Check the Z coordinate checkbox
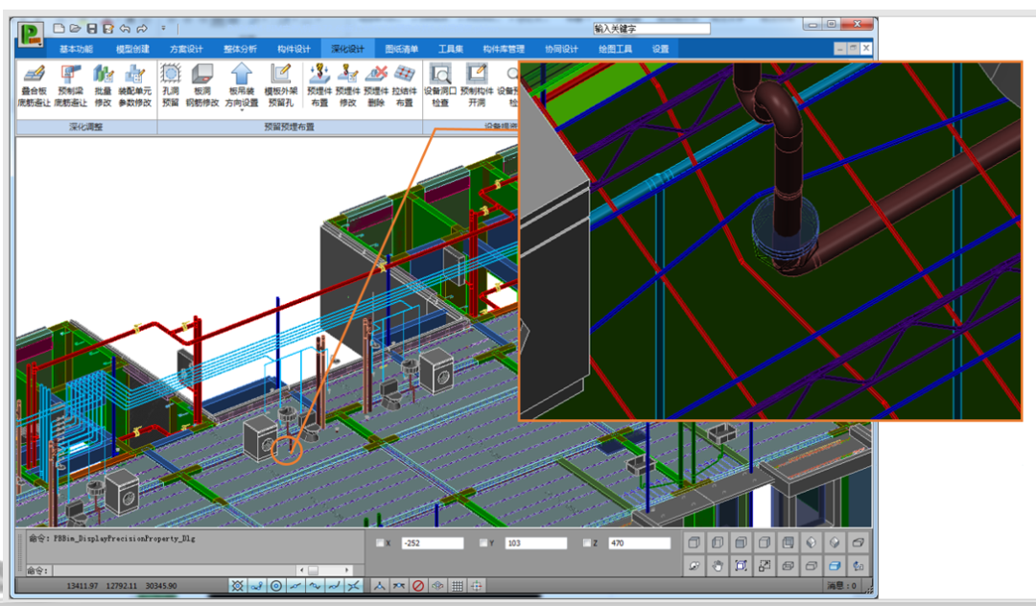Image resolution: width=1036 pixels, height=606 pixels. click(588, 544)
